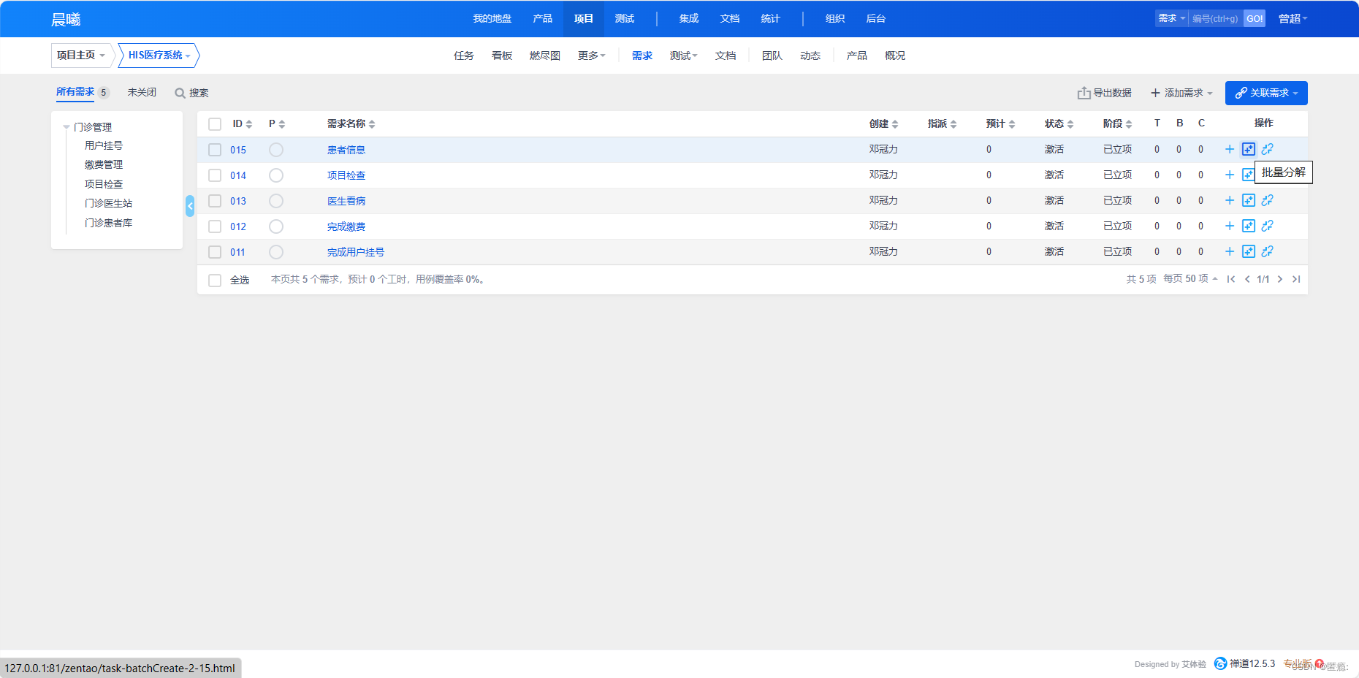This screenshot has height=678, width=1359.
Task: Go to first page pager icon
Action: (1231, 279)
